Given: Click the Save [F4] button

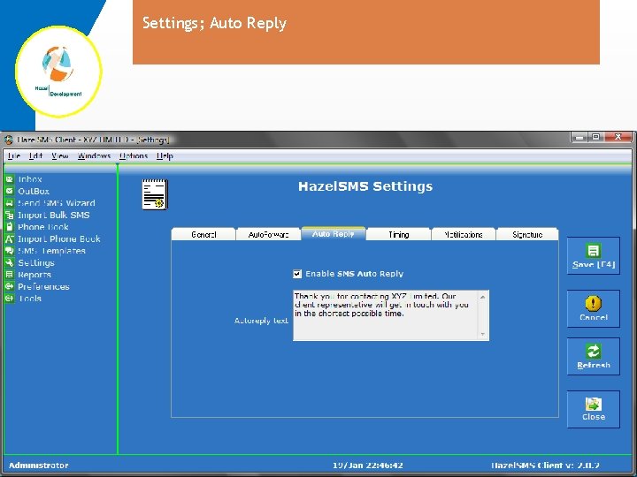Looking at the screenshot, I should [594, 256].
